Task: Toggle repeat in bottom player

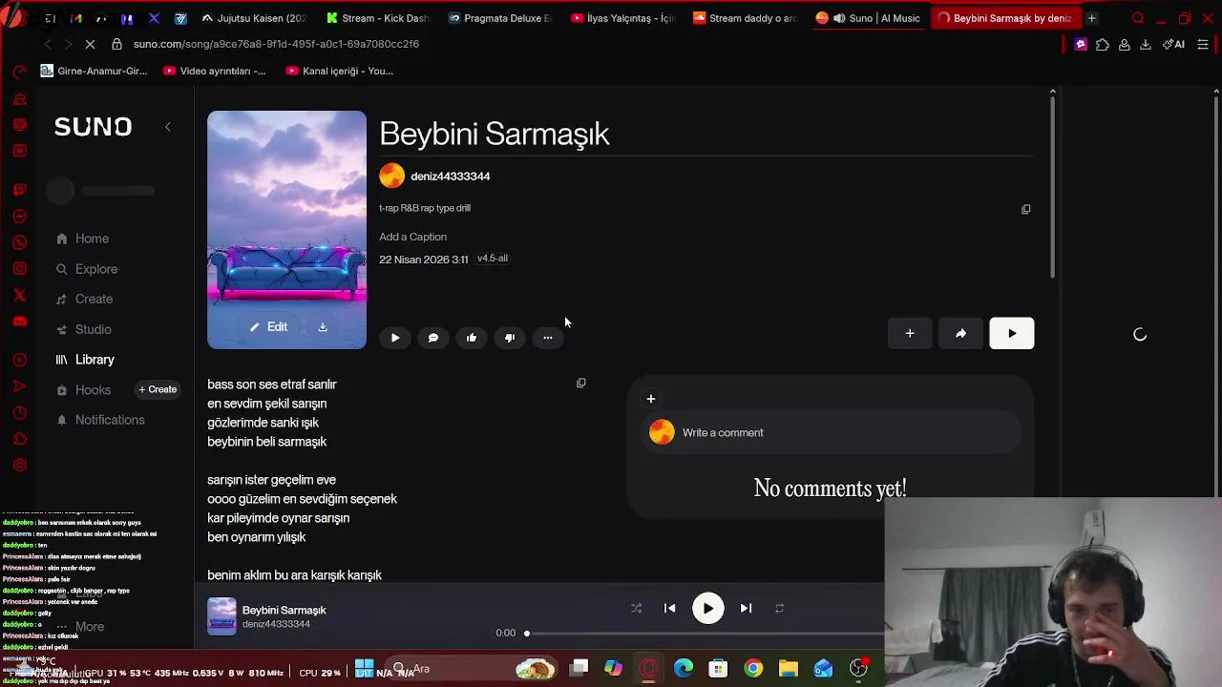Action: pos(779,609)
